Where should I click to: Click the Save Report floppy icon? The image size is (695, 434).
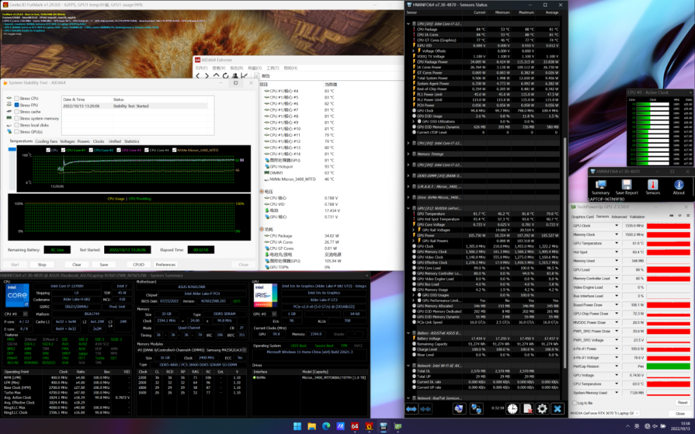[x=626, y=184]
